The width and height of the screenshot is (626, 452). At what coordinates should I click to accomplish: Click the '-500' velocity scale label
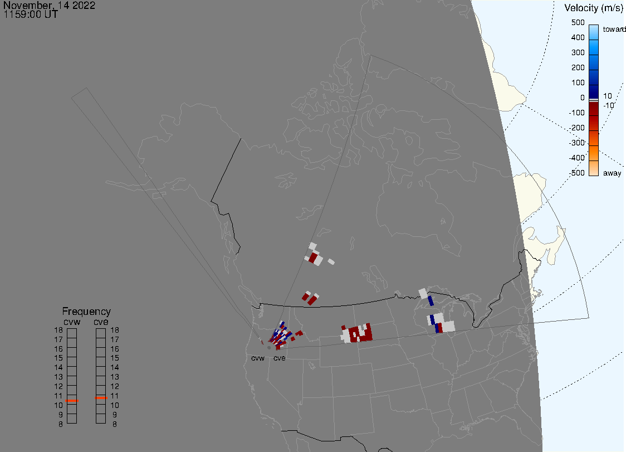(576, 173)
